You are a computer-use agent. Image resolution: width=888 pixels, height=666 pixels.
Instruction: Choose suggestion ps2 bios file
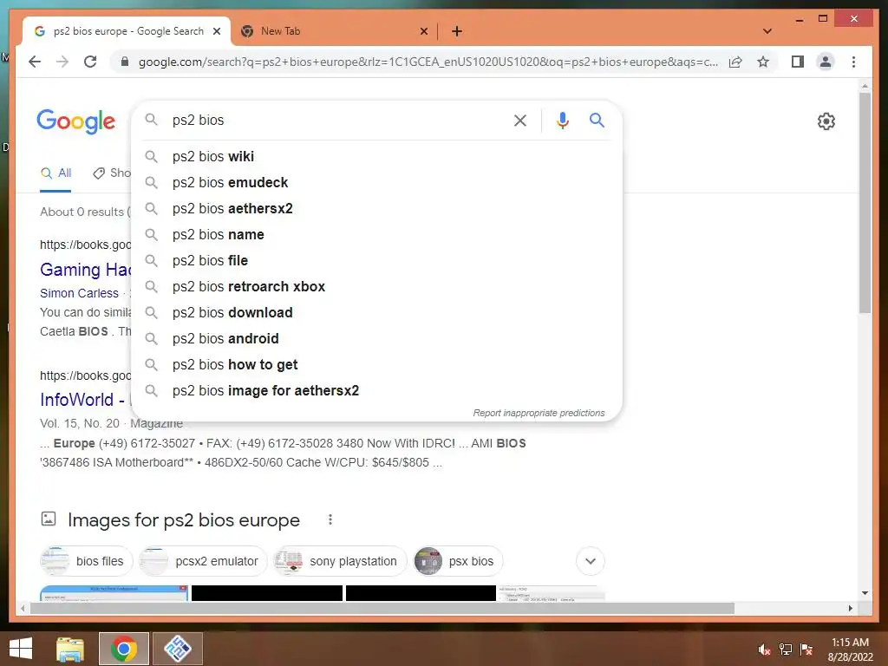click(x=376, y=260)
